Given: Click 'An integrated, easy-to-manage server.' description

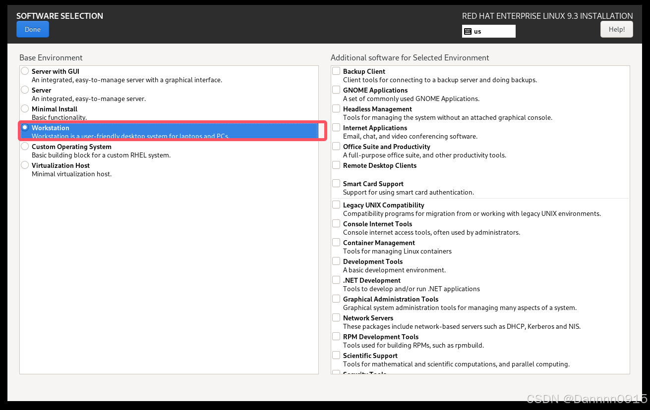Looking at the screenshot, I should [89, 99].
